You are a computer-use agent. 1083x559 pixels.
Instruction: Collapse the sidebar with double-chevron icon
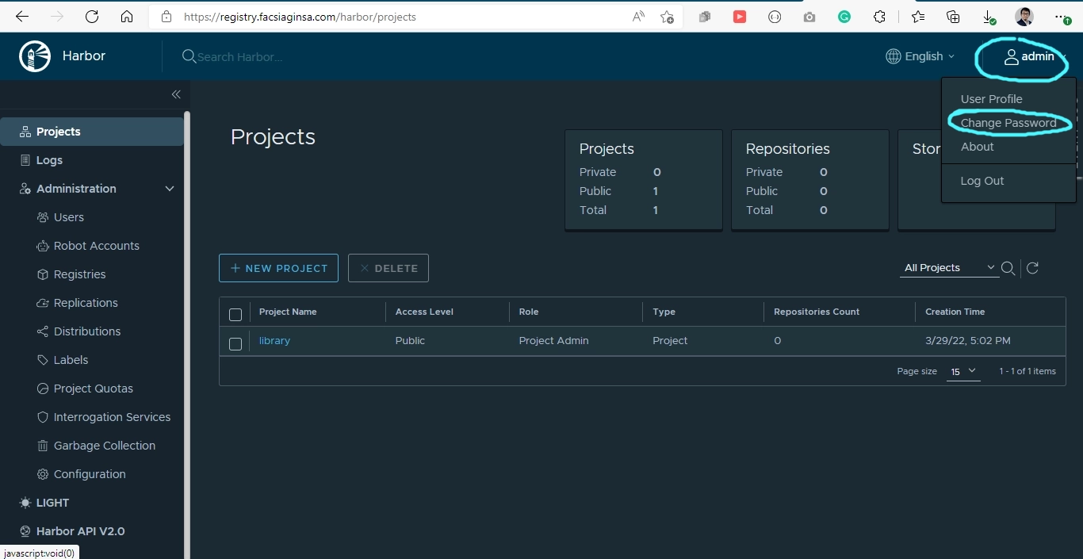(x=176, y=94)
